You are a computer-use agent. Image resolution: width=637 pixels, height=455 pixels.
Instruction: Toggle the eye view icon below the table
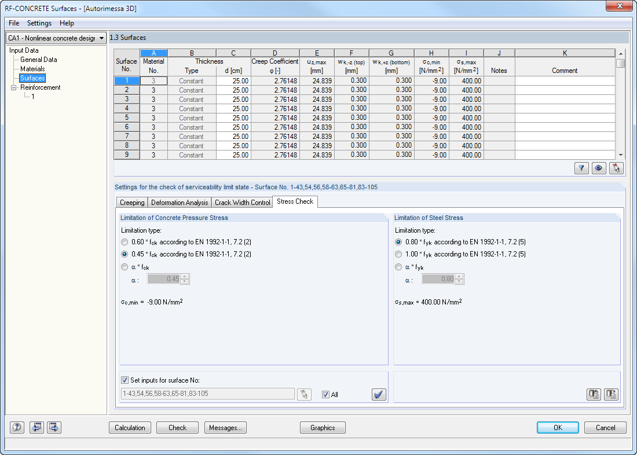599,168
